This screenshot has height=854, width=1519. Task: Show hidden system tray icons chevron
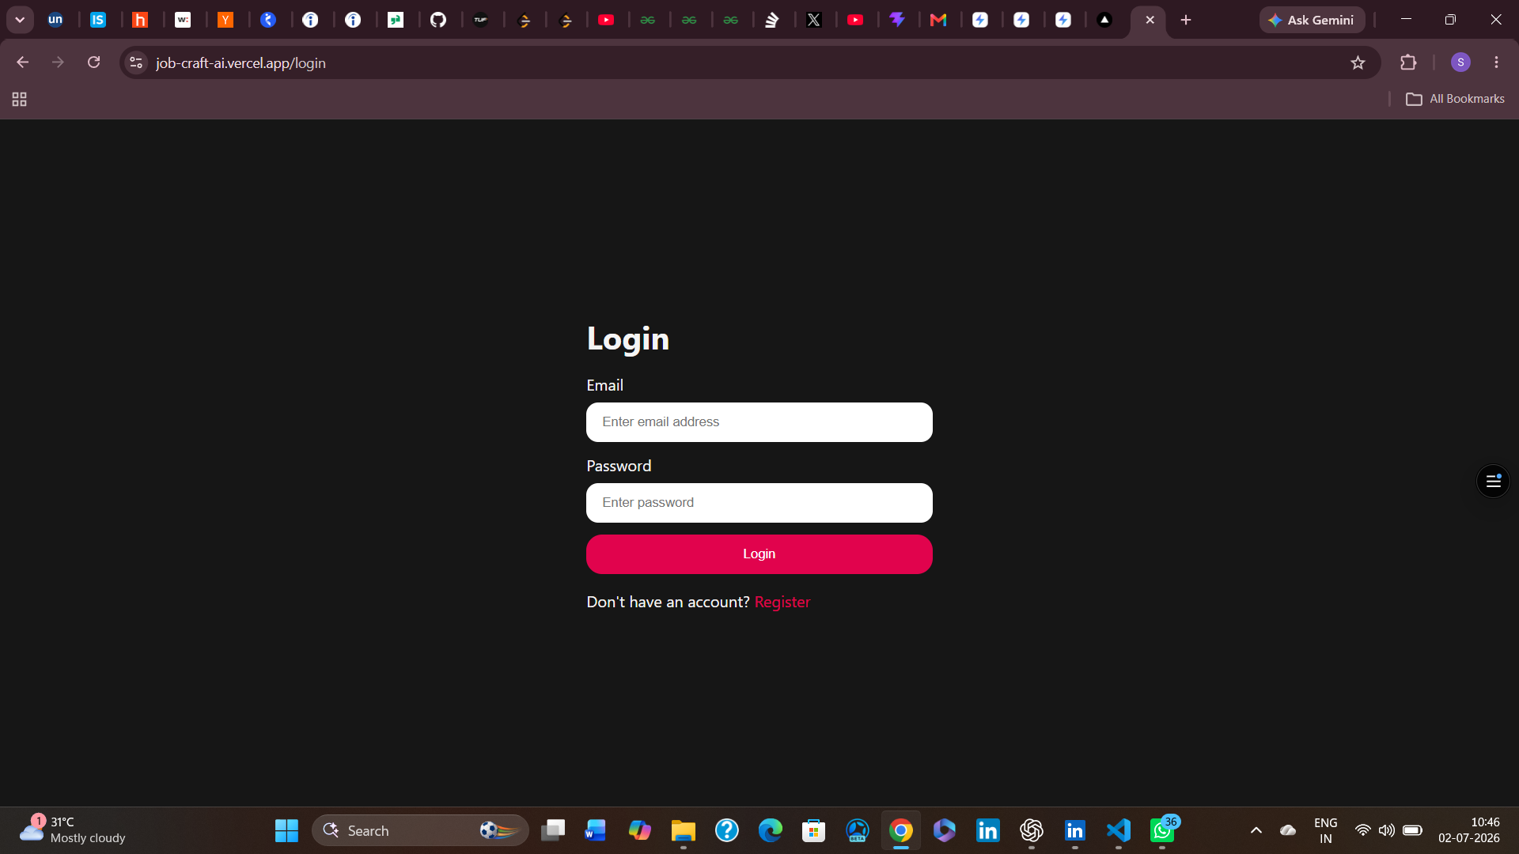pos(1256,830)
